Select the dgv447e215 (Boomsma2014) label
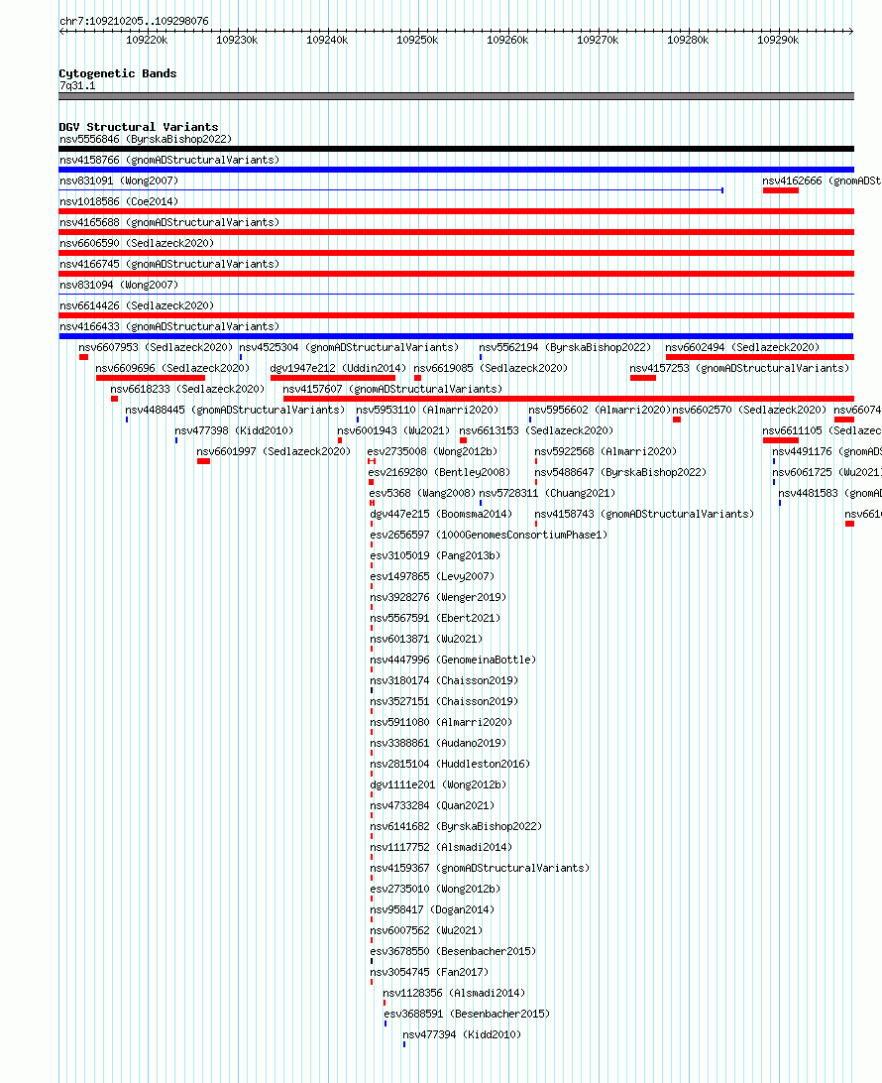Viewport: 882px width, 1083px height. [x=442, y=514]
